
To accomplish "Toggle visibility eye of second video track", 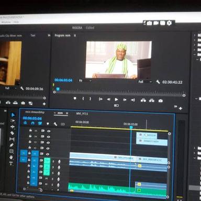I will (48, 137).
